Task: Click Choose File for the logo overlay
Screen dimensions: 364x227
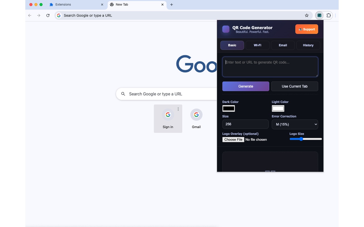Action: [233, 140]
